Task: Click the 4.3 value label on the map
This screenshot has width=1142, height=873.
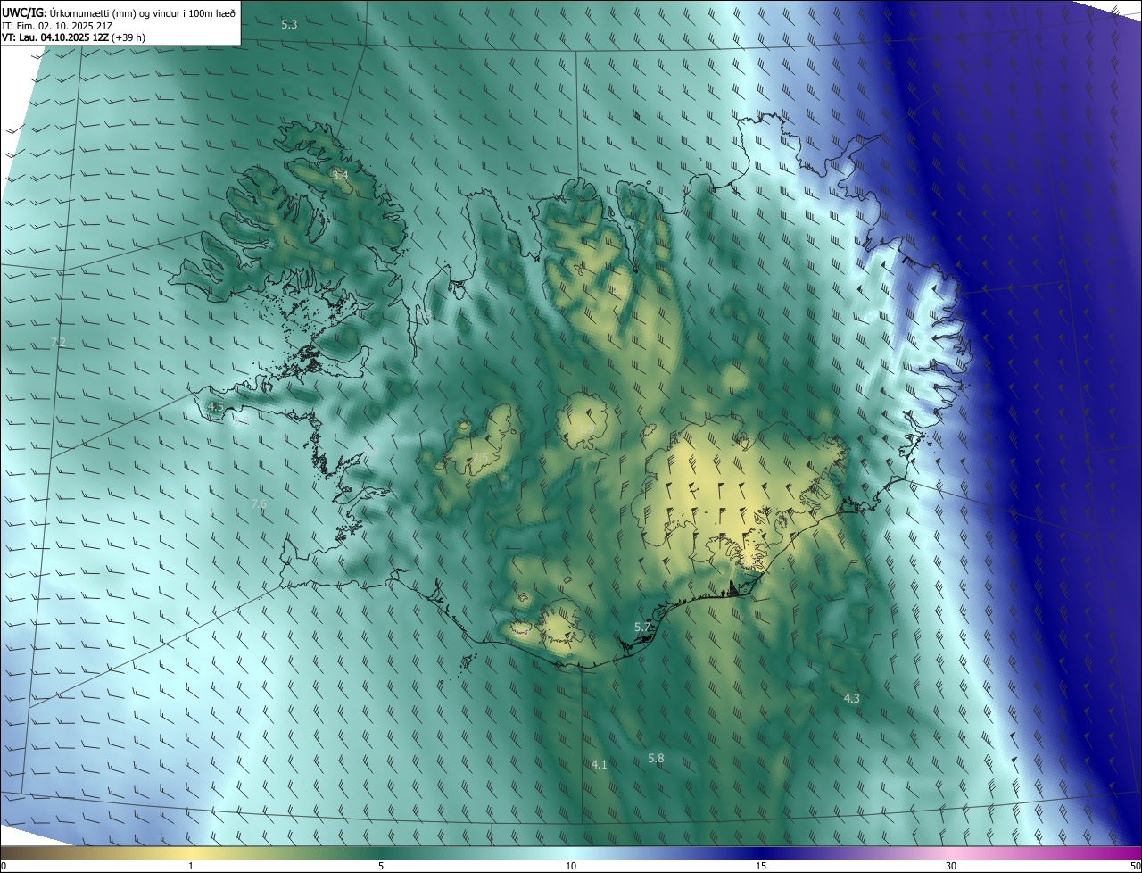Action: pos(851,698)
